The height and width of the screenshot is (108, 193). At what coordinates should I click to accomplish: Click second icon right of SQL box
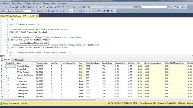(174, 7)
